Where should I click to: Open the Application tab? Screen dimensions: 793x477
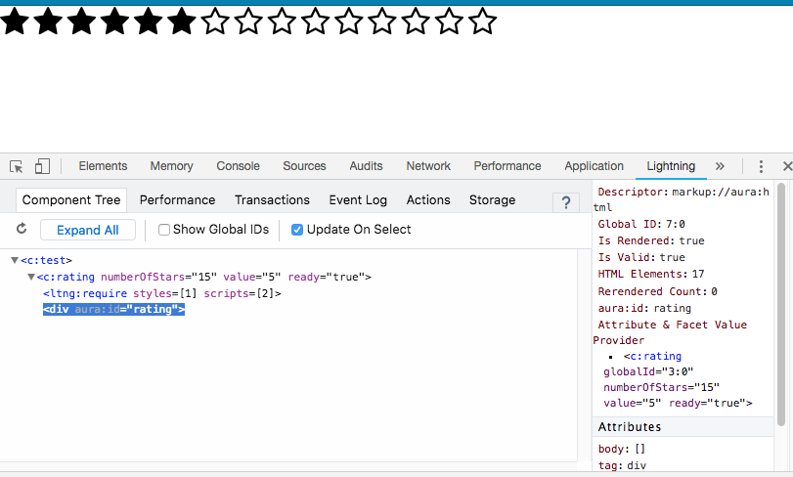594,166
